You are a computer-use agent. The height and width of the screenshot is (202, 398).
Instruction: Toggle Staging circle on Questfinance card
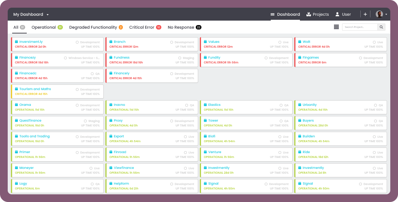coord(85,121)
